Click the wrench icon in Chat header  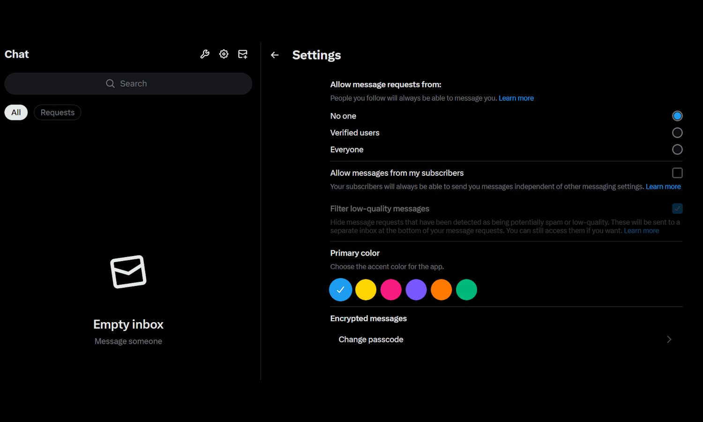pyautogui.click(x=205, y=54)
